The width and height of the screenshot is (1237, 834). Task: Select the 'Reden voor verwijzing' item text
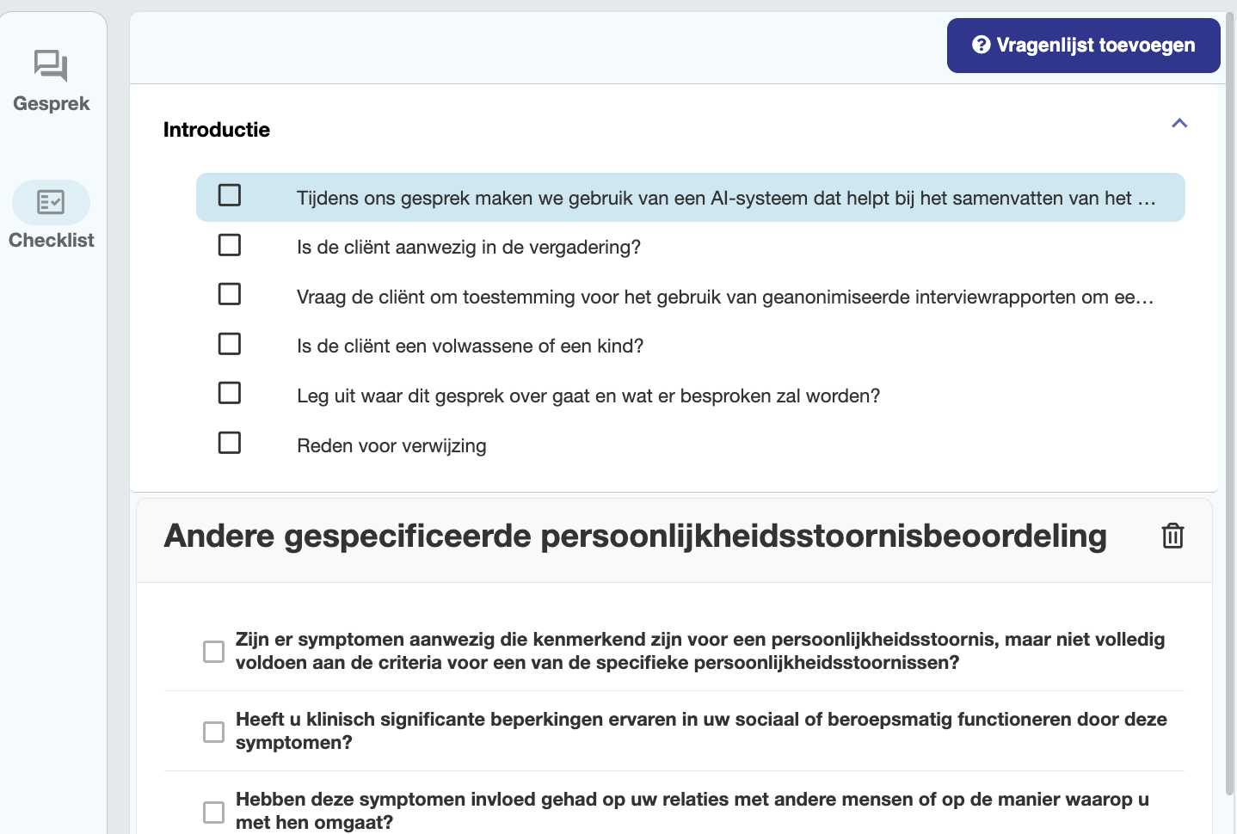391,445
